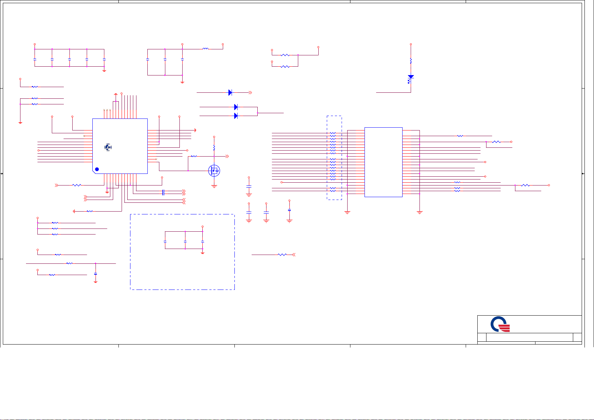Click the resistor directly above the LED
The image size is (594, 420).
(x=411, y=61)
